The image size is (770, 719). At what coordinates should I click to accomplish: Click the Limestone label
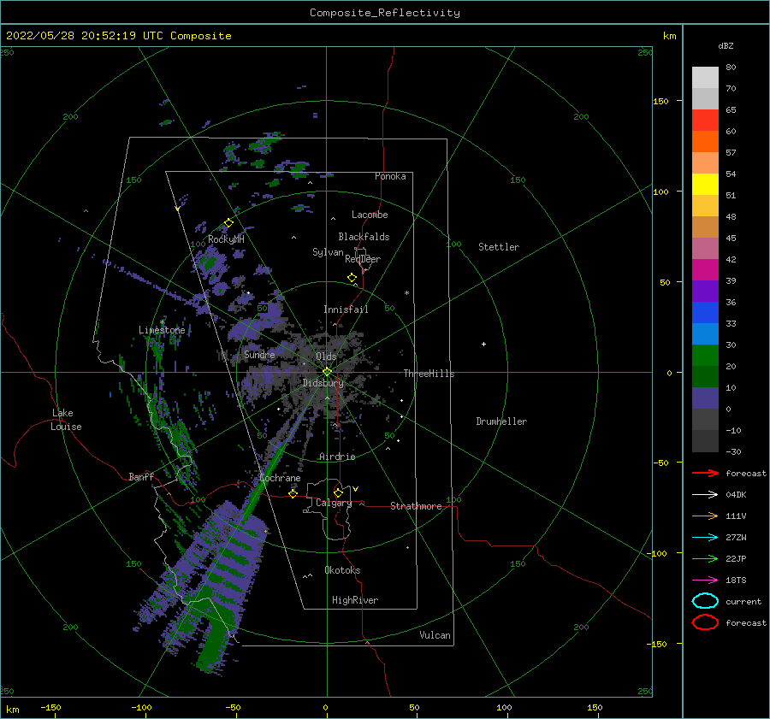click(162, 330)
